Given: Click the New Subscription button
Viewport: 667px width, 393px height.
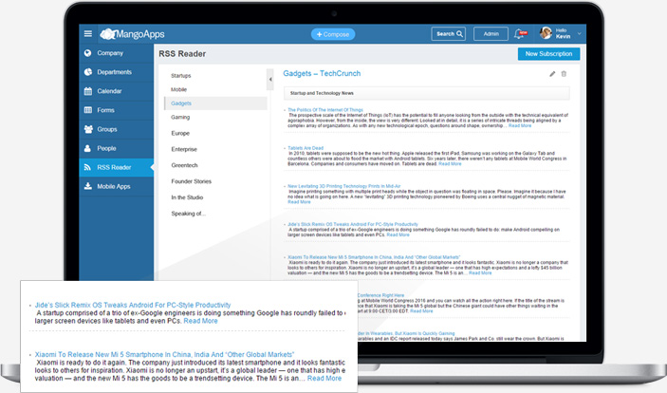Looking at the screenshot, I should pyautogui.click(x=548, y=54).
